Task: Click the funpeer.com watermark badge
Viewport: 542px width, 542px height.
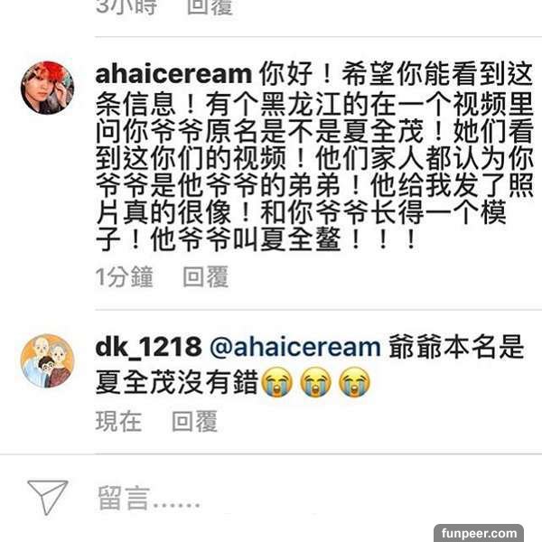Action: [479, 533]
